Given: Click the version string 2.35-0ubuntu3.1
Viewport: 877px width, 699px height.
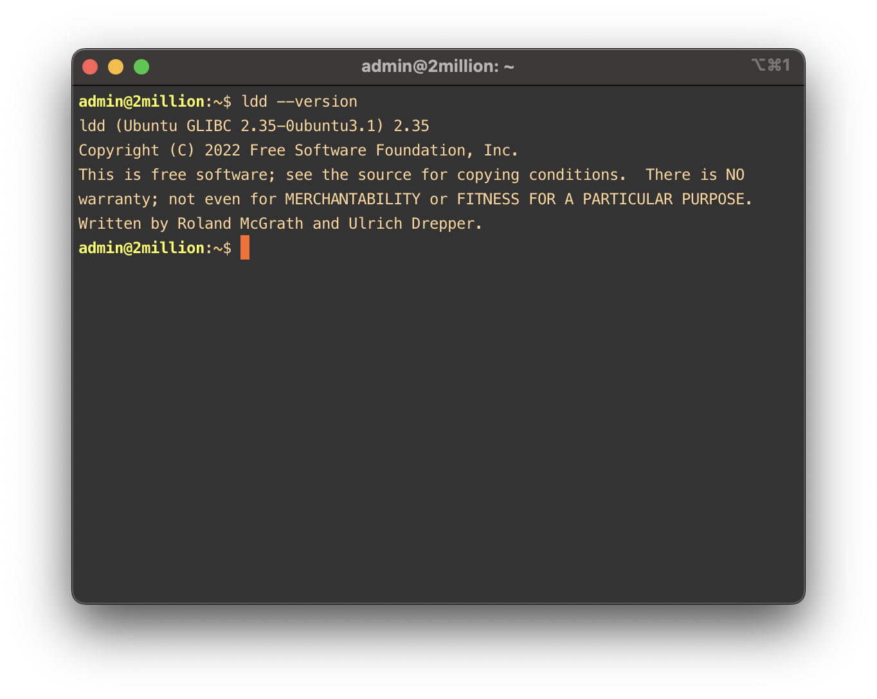Looking at the screenshot, I should click(x=307, y=126).
